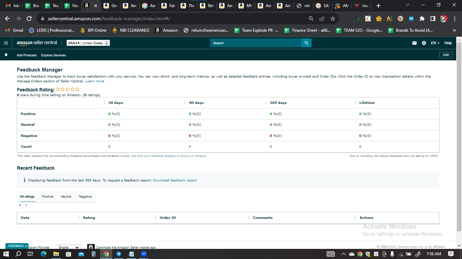Click in the Seller Central search field
462x259 pixels.
click(256, 43)
